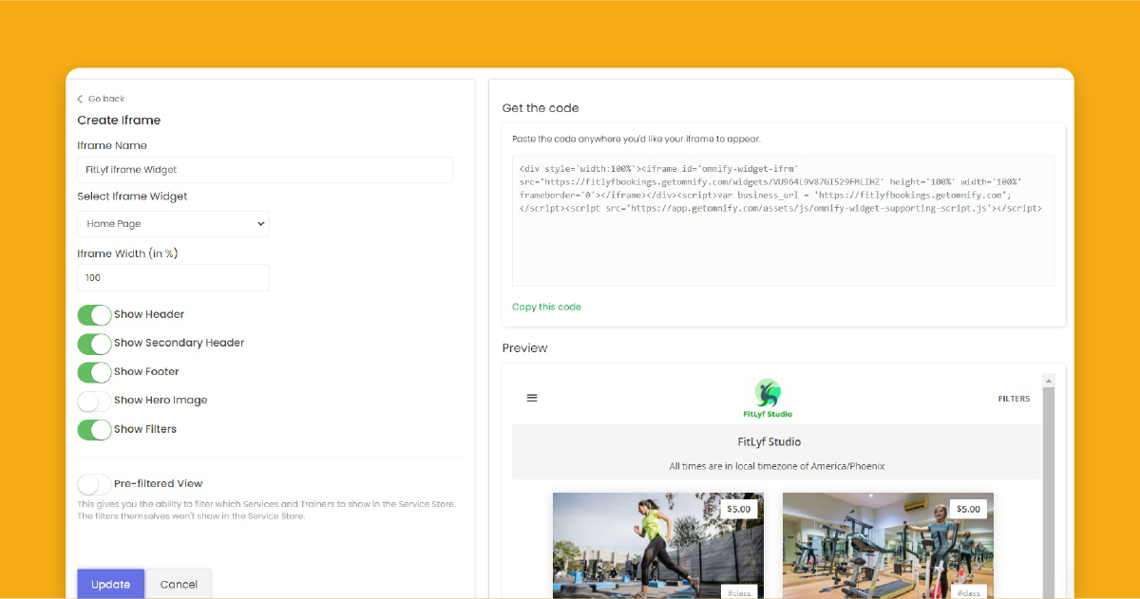Image resolution: width=1140 pixels, height=599 pixels.
Task: Click $5.00 price tag on running class
Action: [x=738, y=509]
